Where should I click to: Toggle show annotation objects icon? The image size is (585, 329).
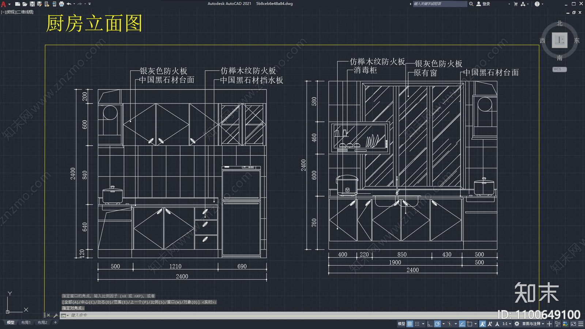click(x=483, y=324)
